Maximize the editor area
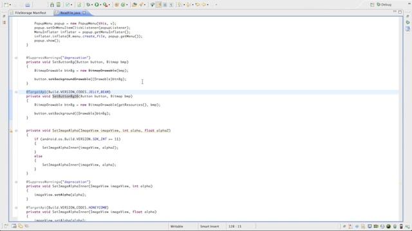The image size is (412, 231). (400, 12)
